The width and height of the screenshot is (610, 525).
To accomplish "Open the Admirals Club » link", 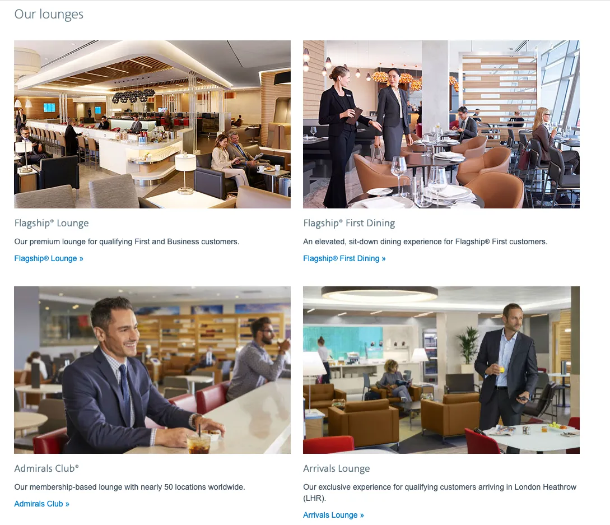I will click(x=41, y=504).
